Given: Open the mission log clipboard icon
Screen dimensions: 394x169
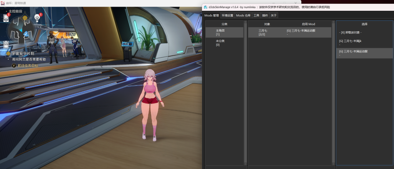Looking at the screenshot, I should [6, 45].
